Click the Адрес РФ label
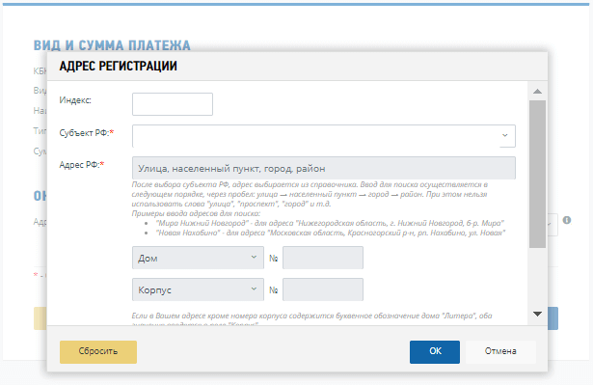Screen dimensions: 593x385 pyautogui.click(x=82, y=165)
